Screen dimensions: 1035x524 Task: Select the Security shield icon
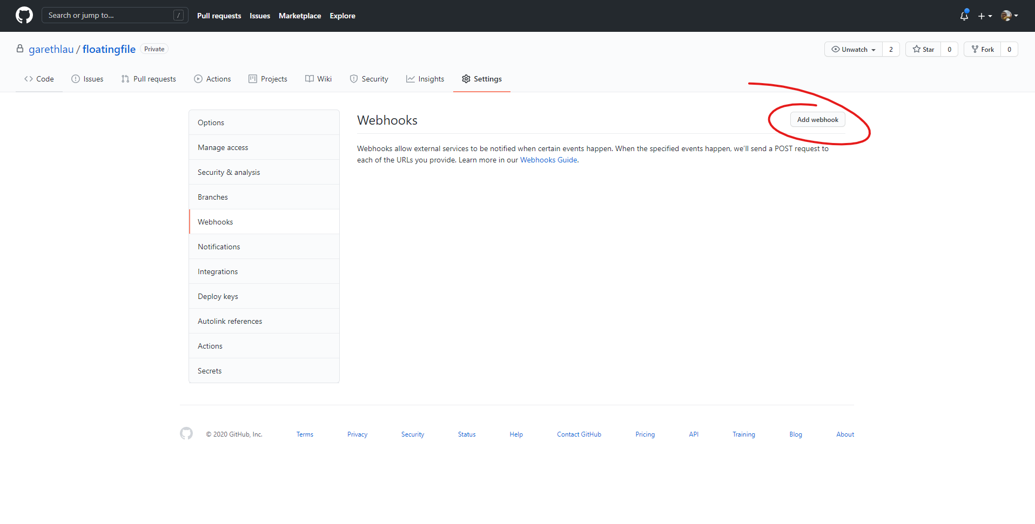354,79
